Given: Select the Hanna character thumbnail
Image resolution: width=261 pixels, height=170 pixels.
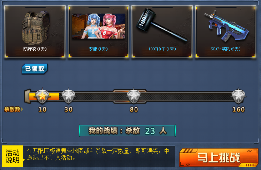Looking at the screenshot, I should 99,26.
